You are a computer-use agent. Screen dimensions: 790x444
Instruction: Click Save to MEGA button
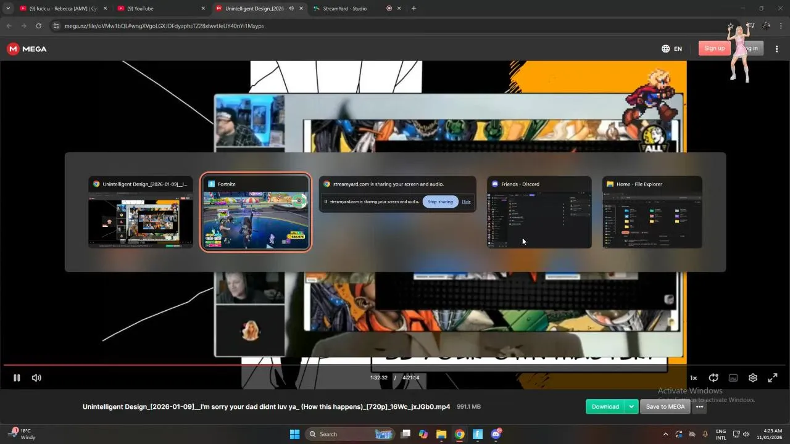pyautogui.click(x=665, y=406)
